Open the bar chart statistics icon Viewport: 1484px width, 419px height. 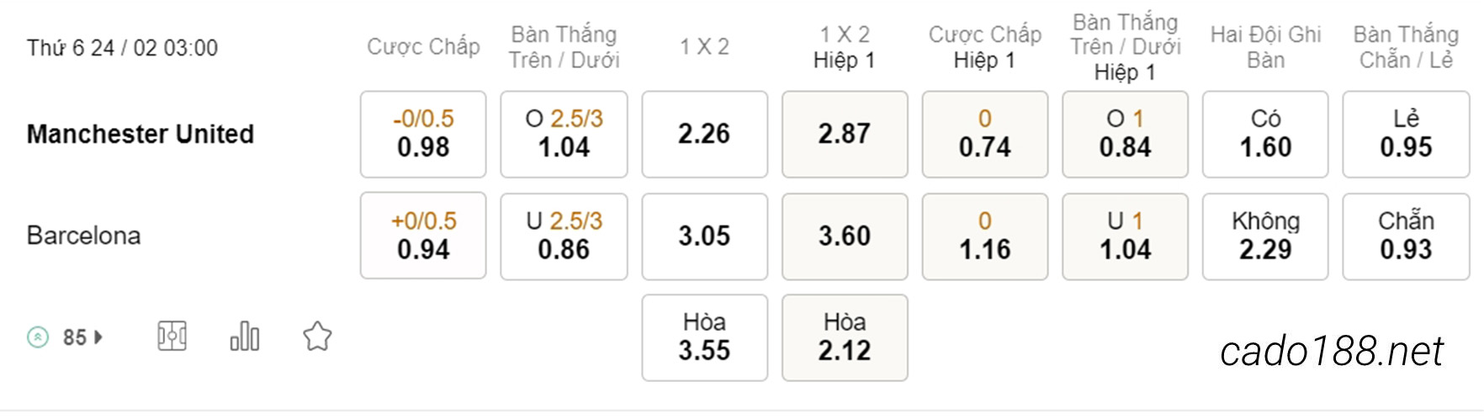click(245, 337)
